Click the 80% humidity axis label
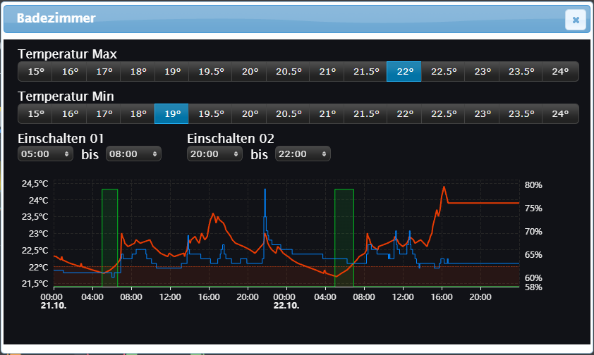The width and height of the screenshot is (594, 355). pyautogui.click(x=533, y=185)
